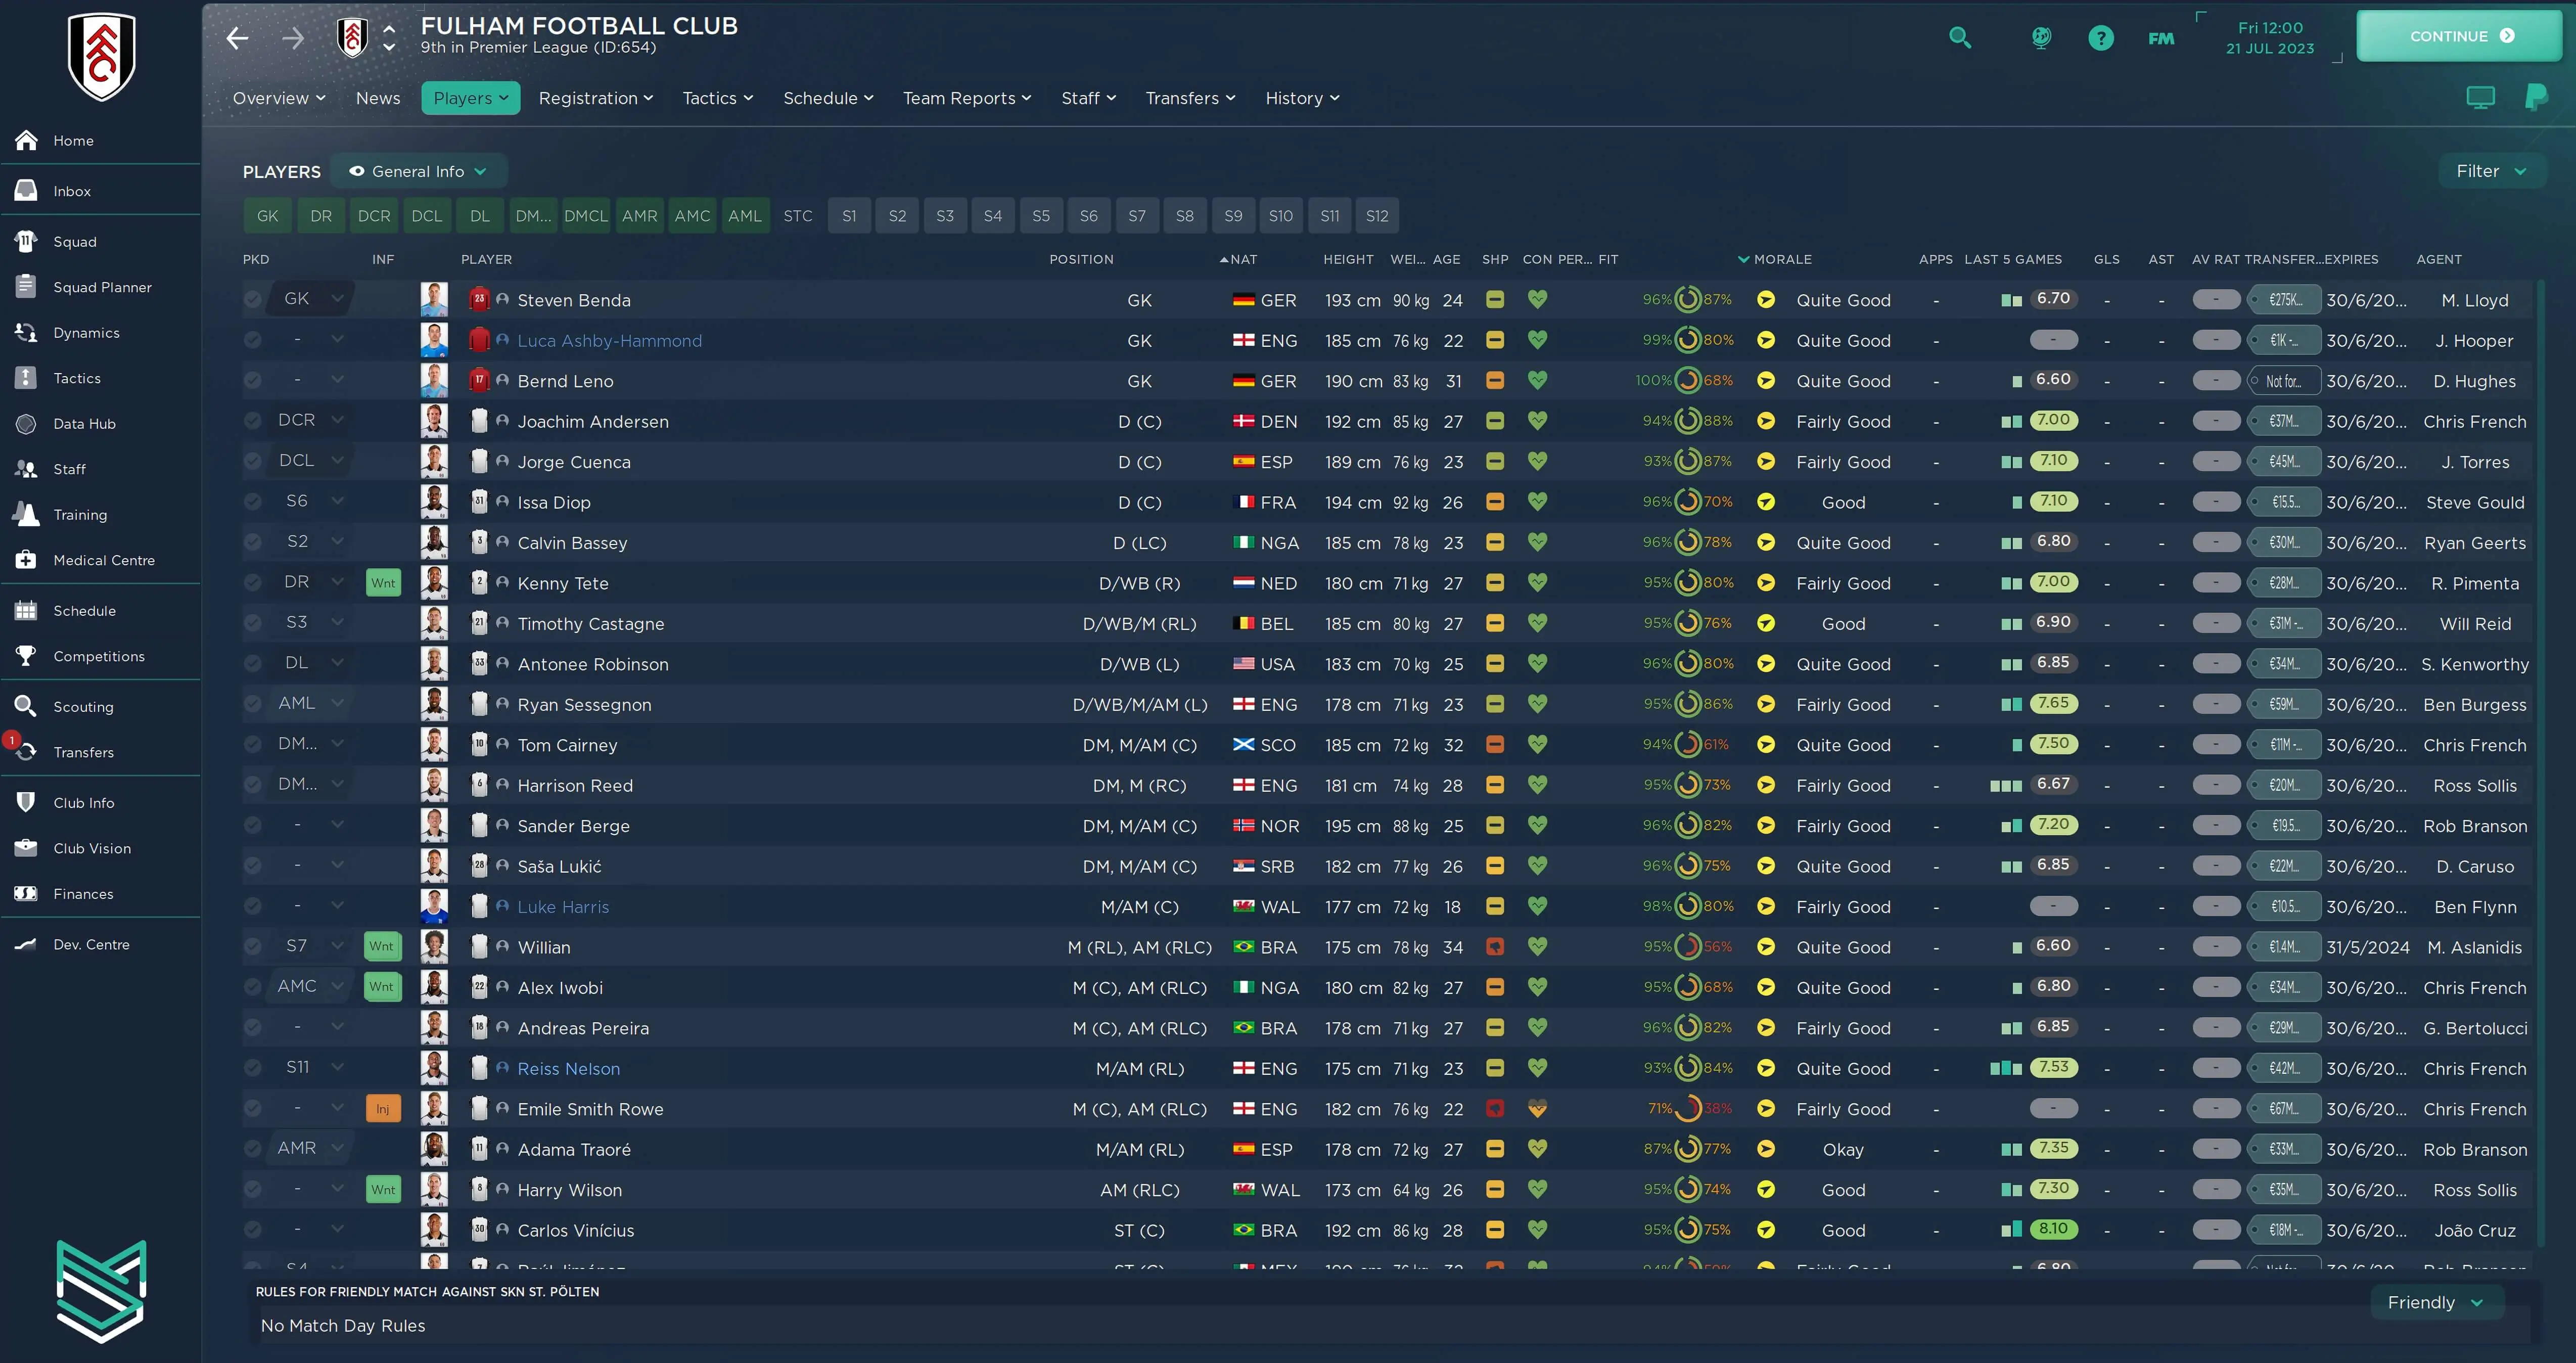Select the STC position slot

[x=797, y=216]
